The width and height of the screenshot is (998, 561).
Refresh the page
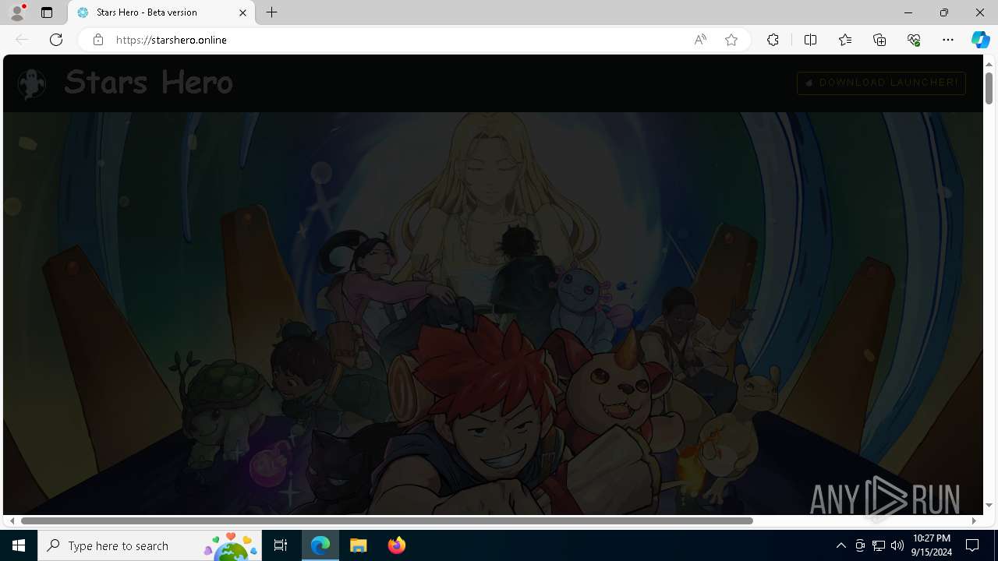56,40
